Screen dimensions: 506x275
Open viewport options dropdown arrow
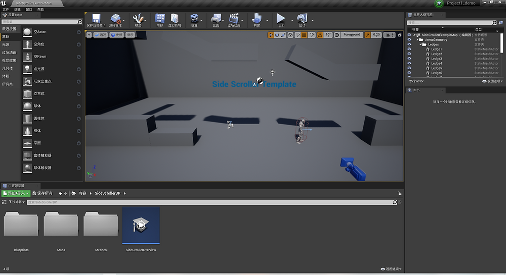[89, 35]
